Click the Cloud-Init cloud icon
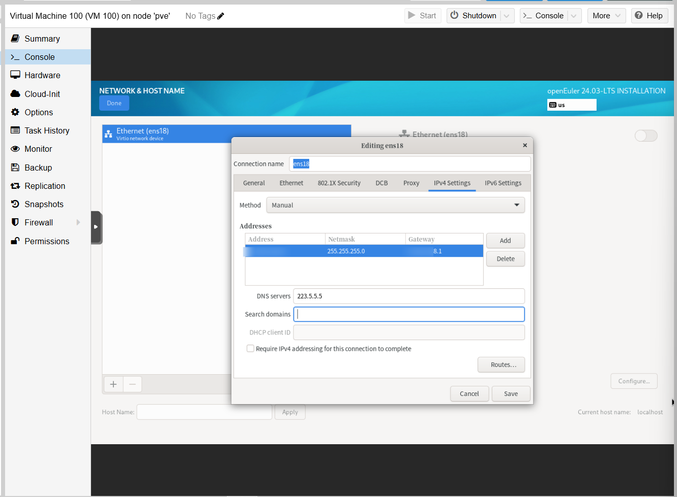 [x=15, y=94]
